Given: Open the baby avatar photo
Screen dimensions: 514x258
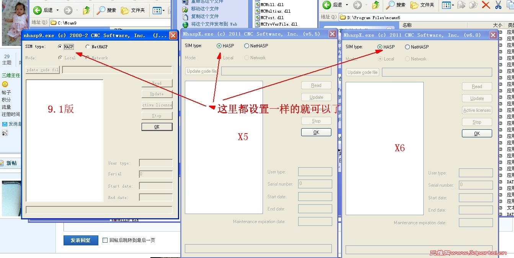Looking at the screenshot, I should tap(14, 23).
